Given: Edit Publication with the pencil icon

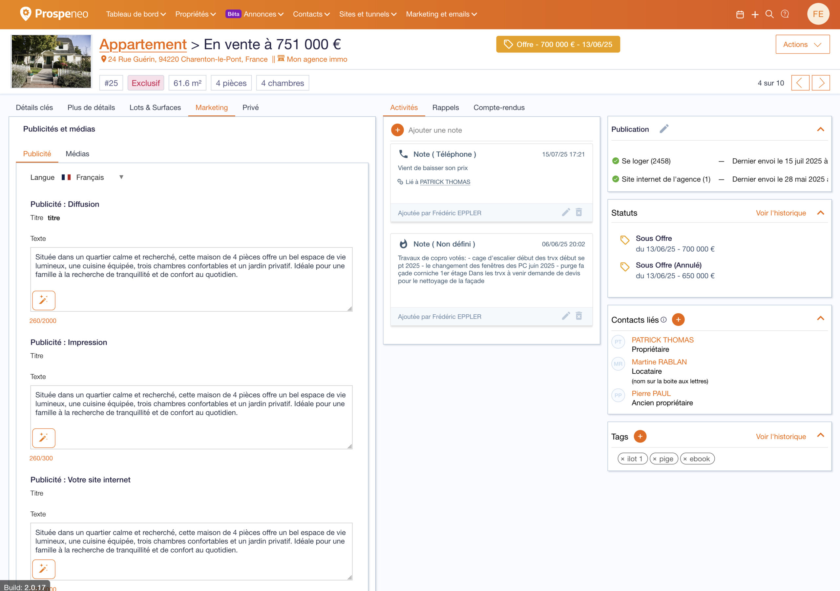Looking at the screenshot, I should pos(664,129).
